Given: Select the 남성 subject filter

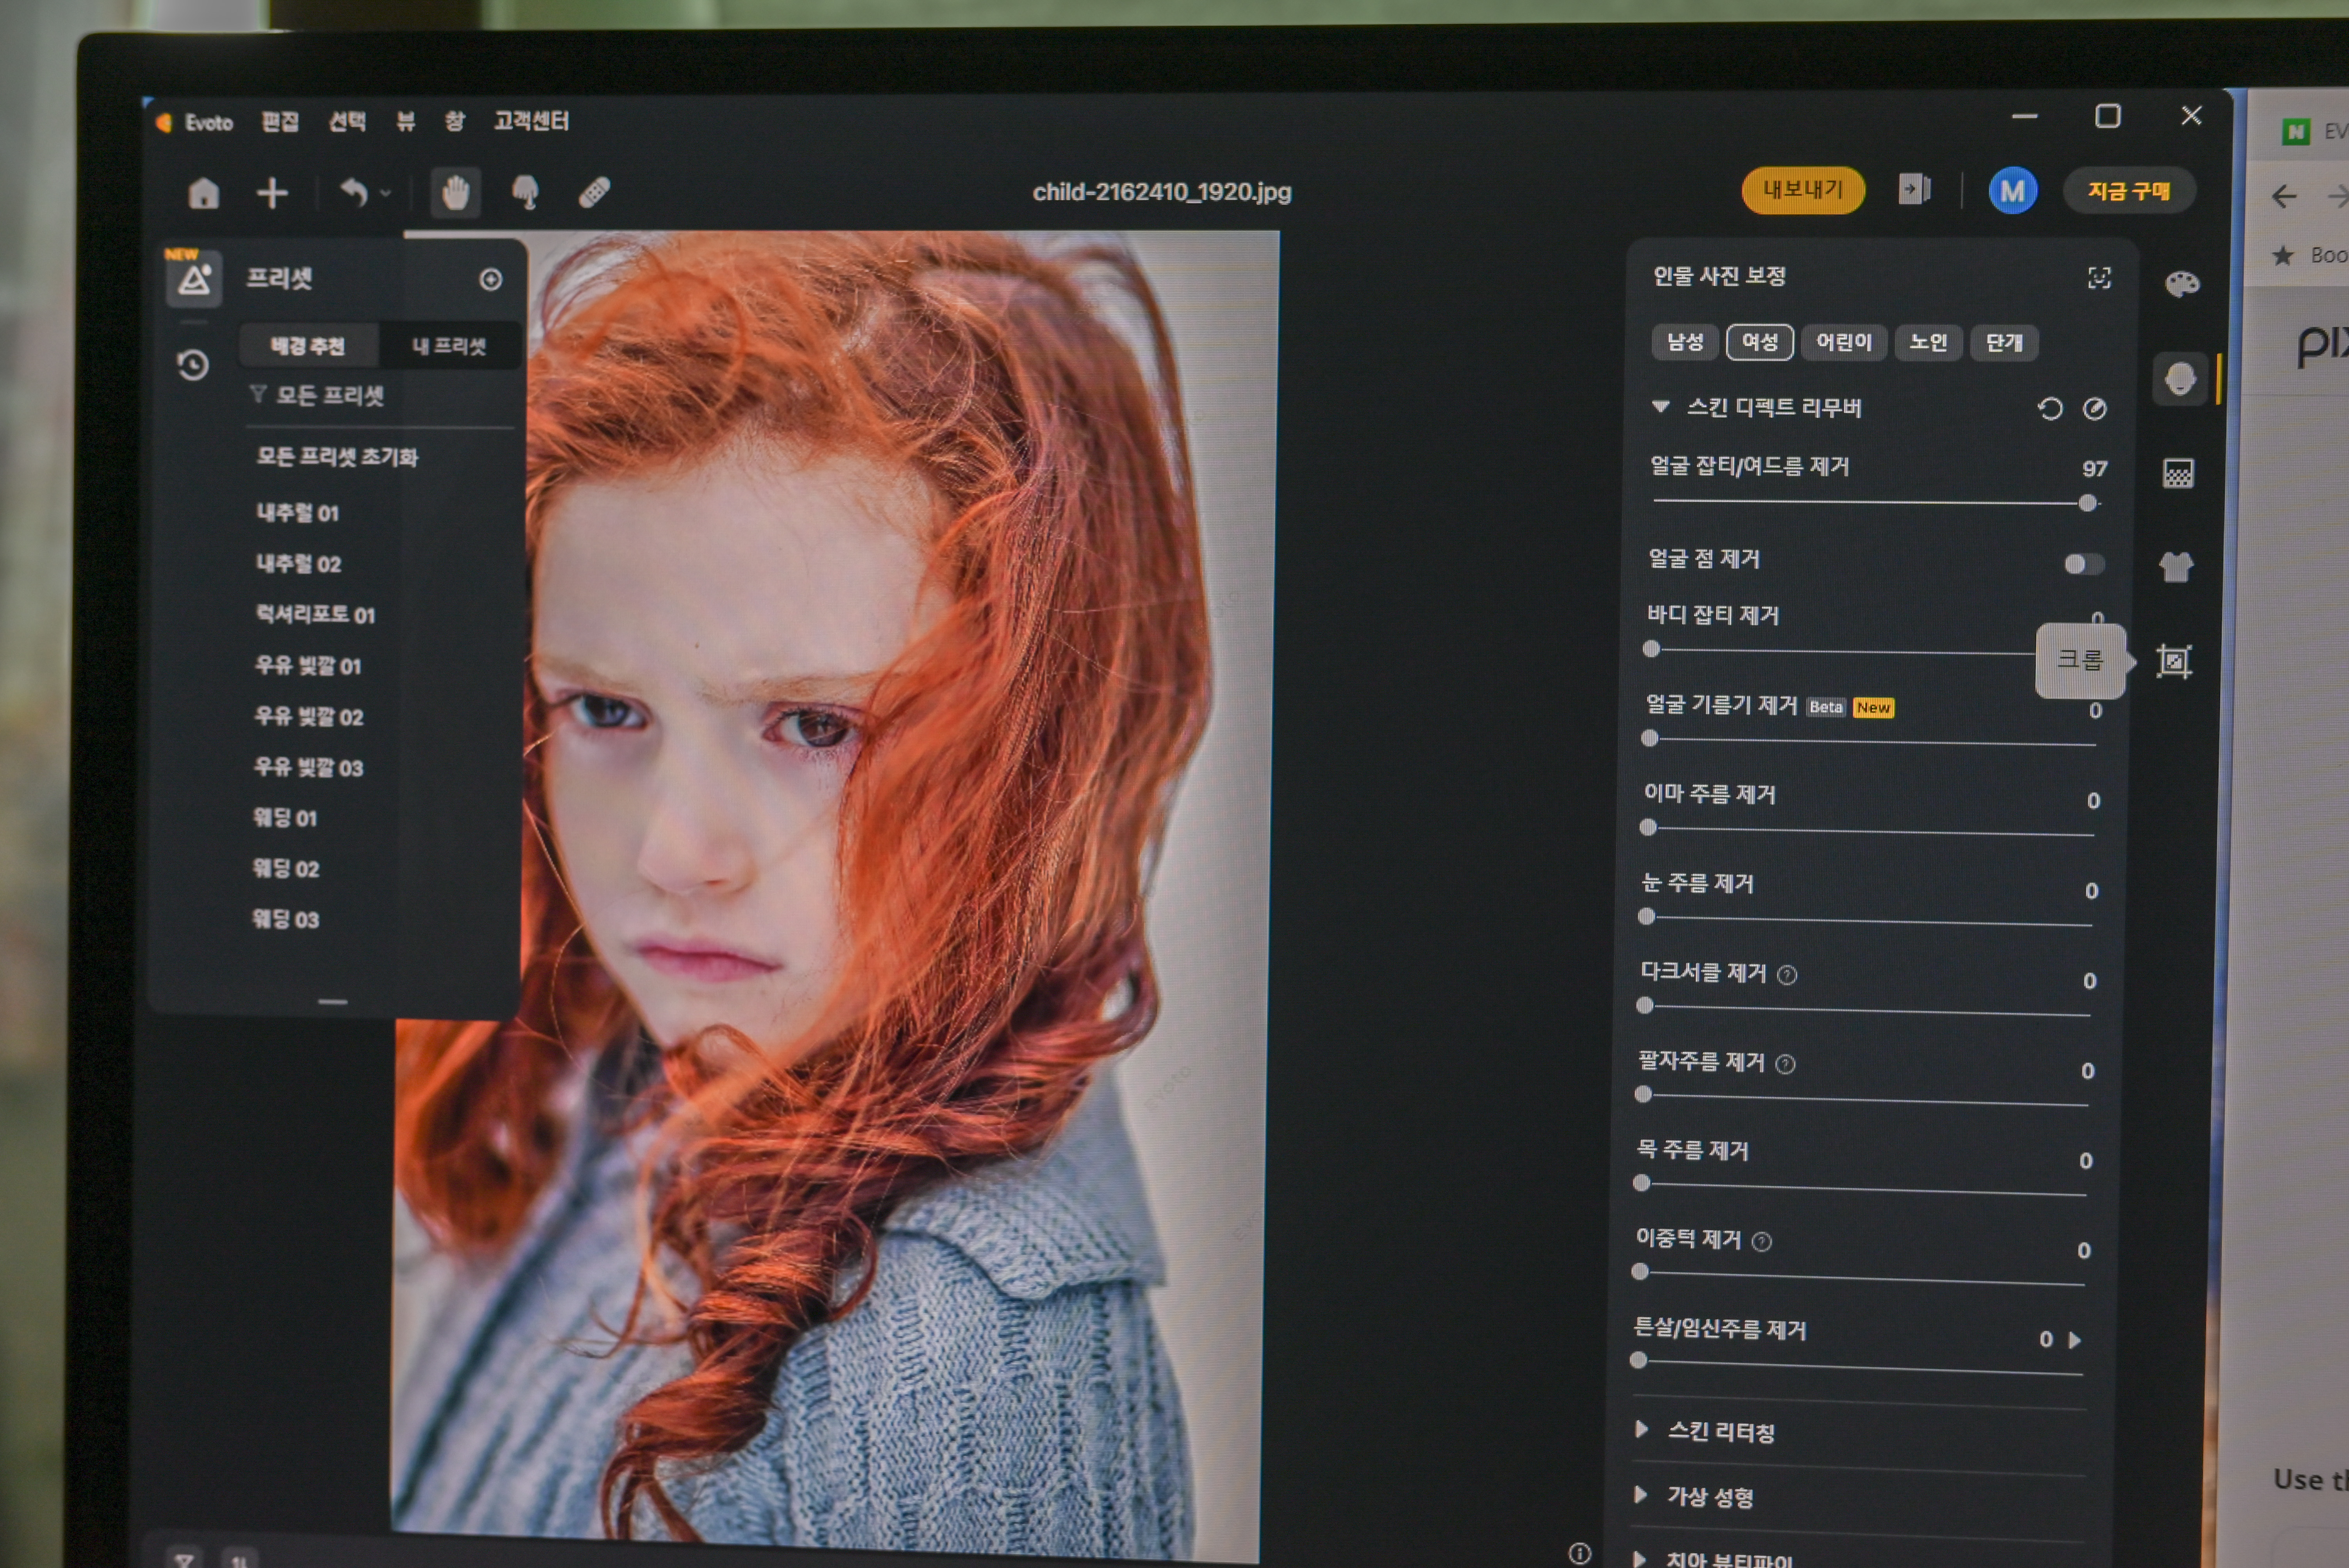Looking at the screenshot, I should click(1685, 342).
